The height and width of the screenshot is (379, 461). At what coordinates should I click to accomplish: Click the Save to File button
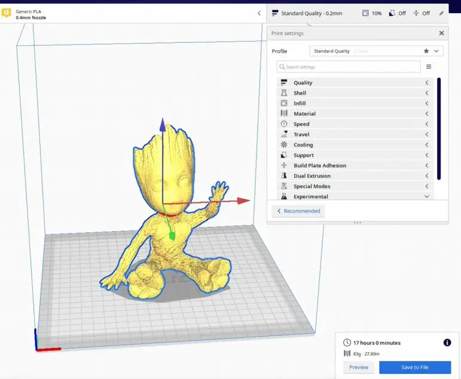coord(415,367)
